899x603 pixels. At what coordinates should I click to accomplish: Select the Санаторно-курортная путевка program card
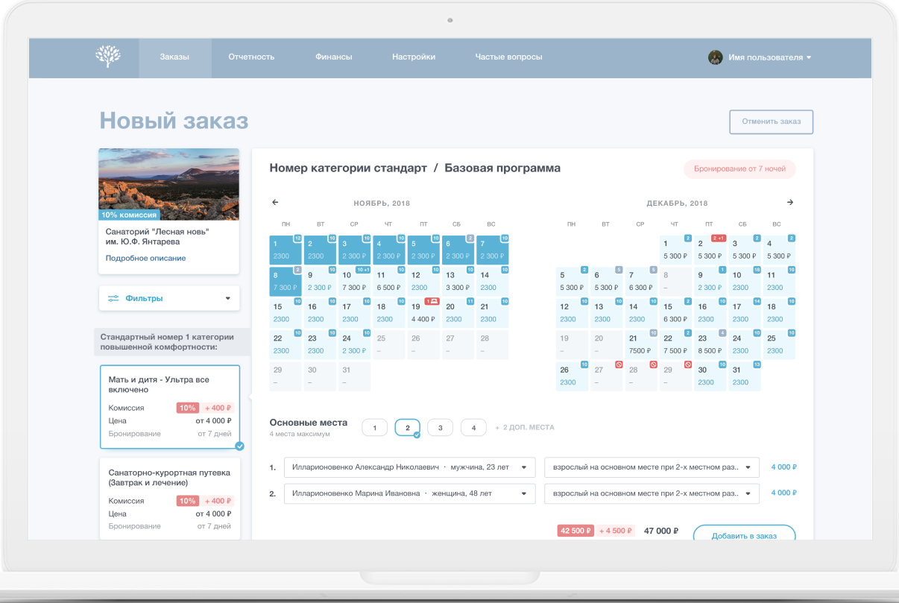click(169, 498)
